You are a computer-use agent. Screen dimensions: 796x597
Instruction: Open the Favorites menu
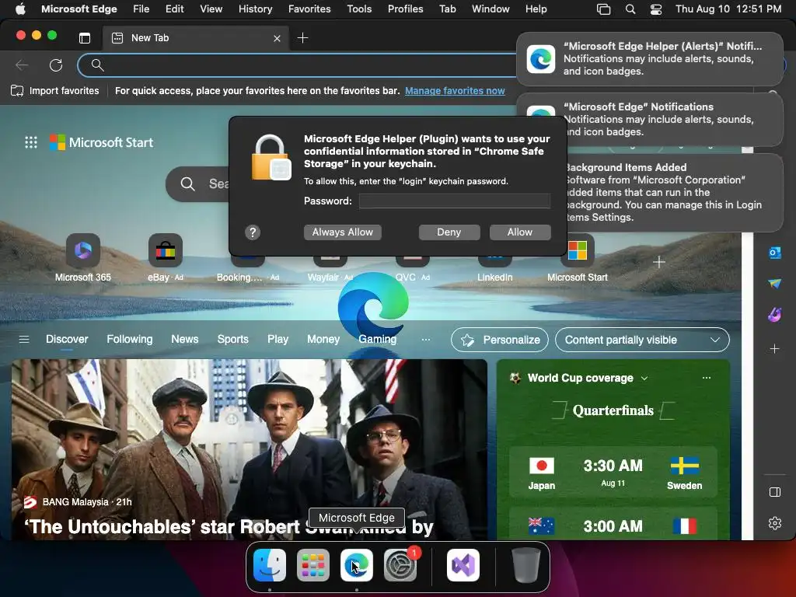point(309,9)
